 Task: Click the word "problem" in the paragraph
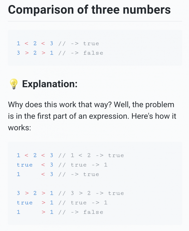pos(160,105)
